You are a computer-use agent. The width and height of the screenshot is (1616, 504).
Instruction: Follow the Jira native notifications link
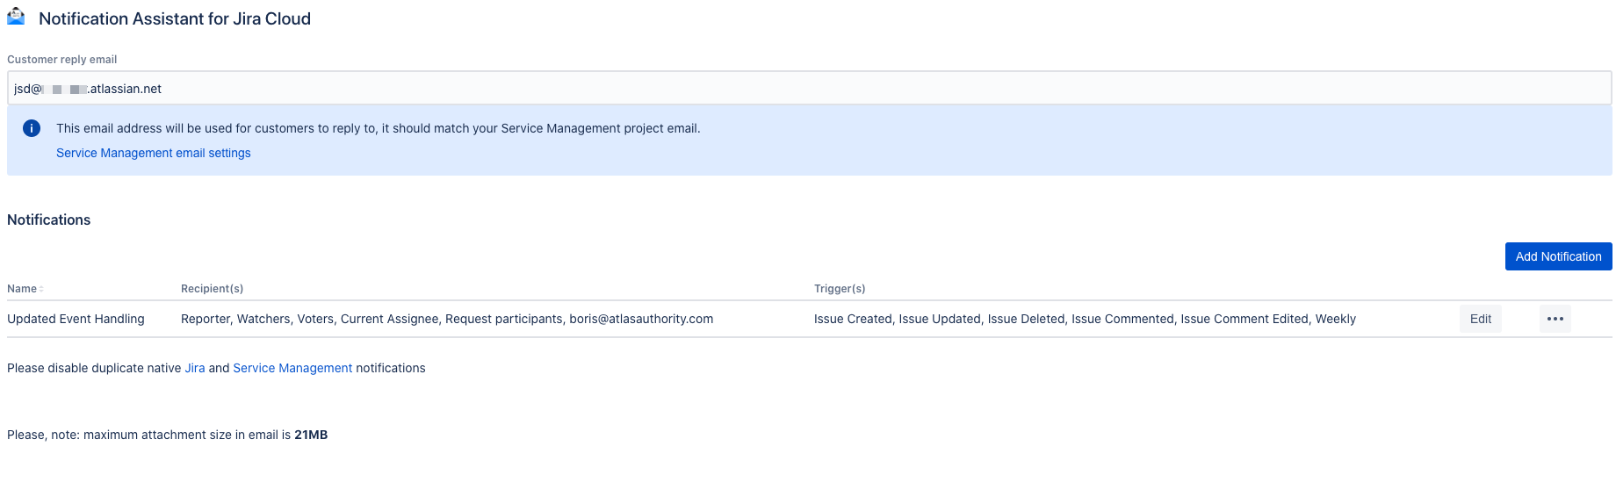click(195, 368)
